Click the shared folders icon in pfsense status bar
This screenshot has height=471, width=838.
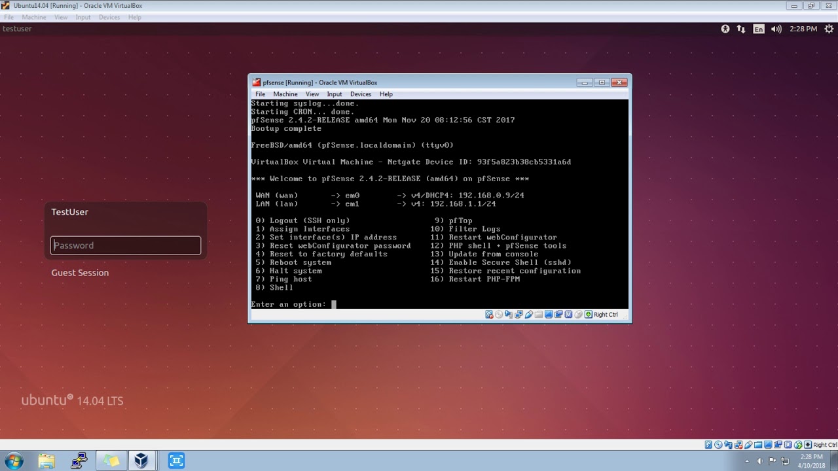coord(539,315)
